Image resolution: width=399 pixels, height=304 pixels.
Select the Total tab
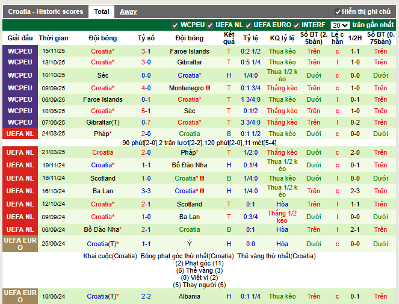pos(102,11)
